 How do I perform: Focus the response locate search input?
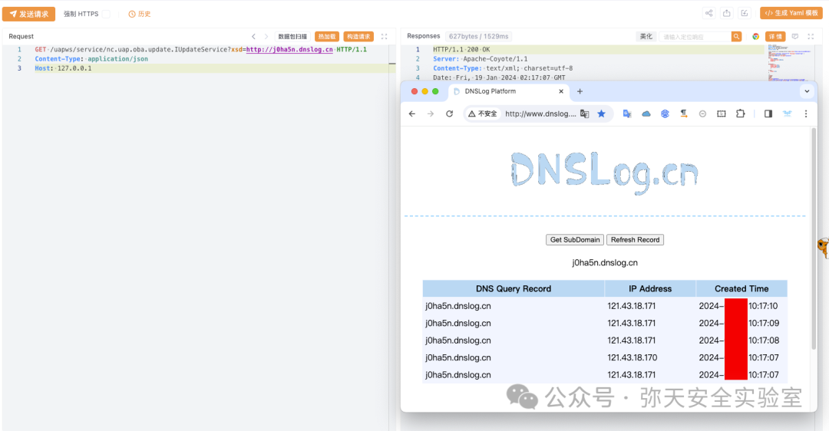coord(695,37)
